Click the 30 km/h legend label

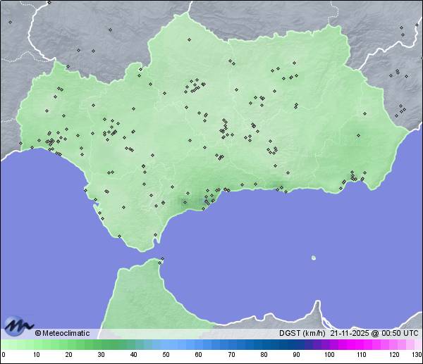(101, 354)
